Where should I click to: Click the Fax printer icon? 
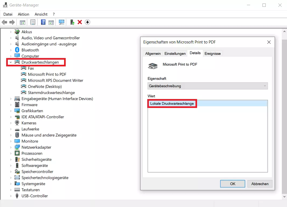tap(23, 68)
